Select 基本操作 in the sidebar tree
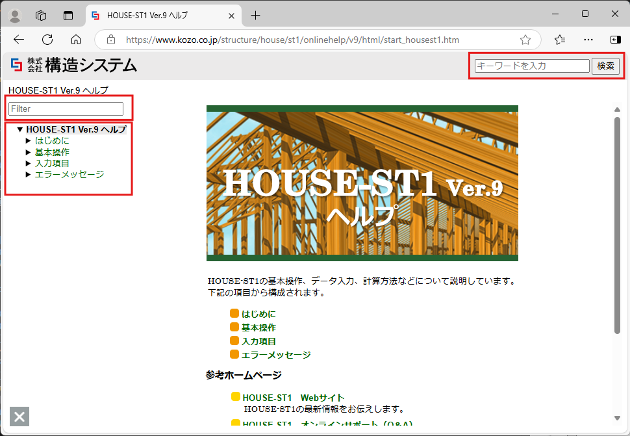 52,152
